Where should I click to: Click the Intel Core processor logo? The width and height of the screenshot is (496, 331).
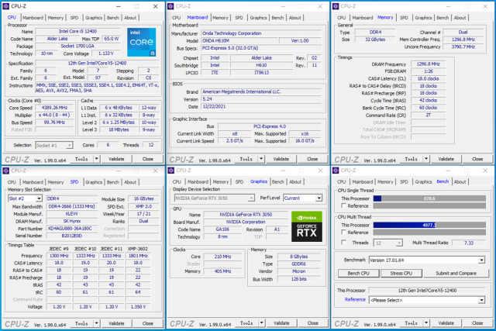[x=141, y=42]
